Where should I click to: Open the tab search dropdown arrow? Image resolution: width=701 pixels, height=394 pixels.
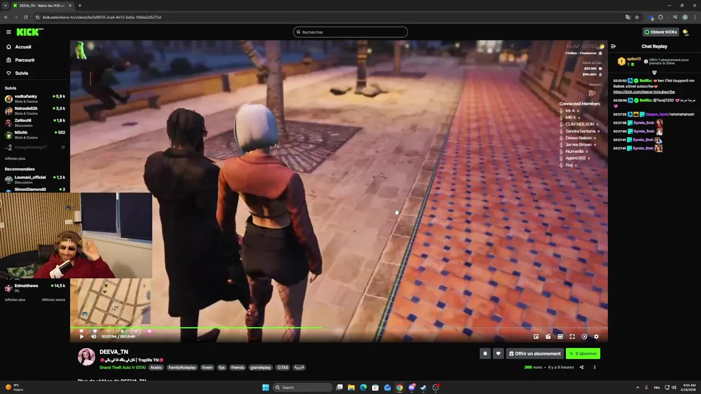tap(5, 5)
